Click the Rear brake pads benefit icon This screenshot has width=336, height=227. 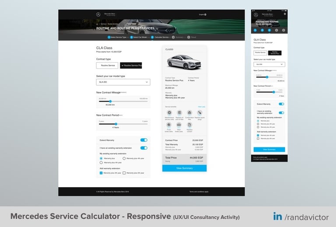coord(178,125)
